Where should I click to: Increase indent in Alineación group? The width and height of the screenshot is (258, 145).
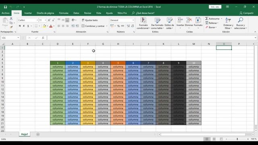[77, 26]
